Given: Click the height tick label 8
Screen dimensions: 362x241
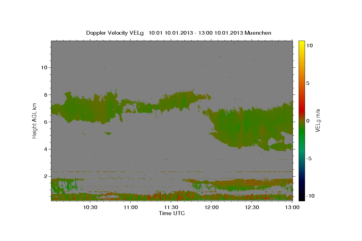Looking at the screenshot, I should click(46, 95).
